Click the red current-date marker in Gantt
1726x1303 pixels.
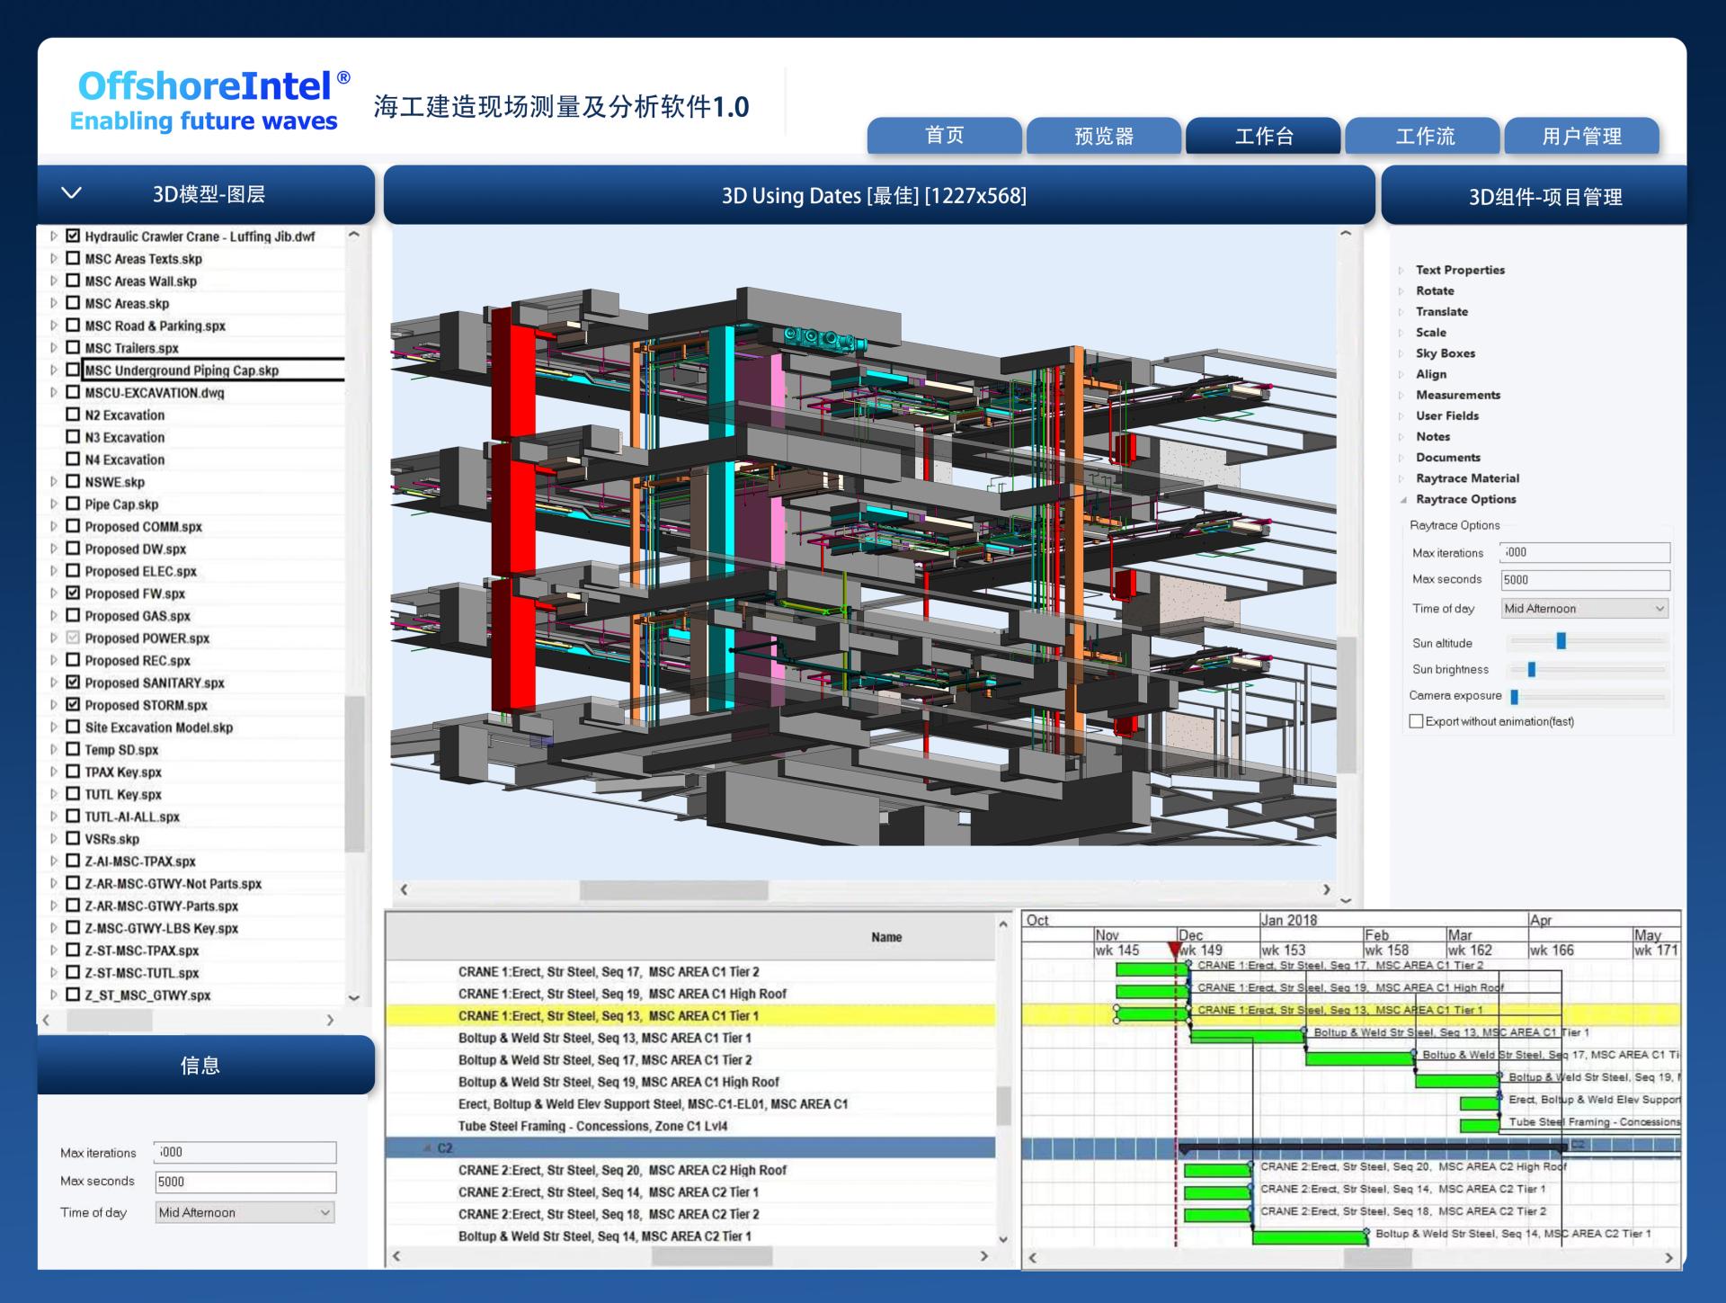(x=1174, y=950)
